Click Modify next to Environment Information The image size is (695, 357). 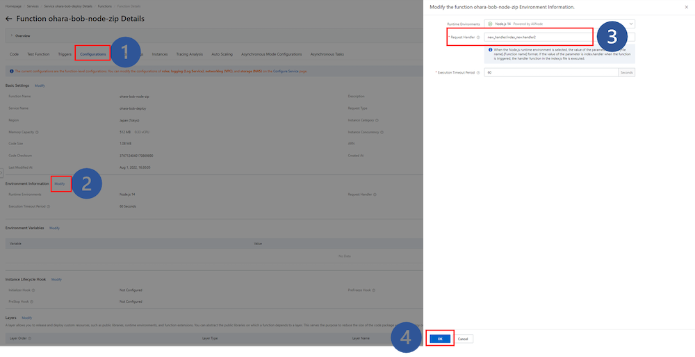tap(60, 183)
